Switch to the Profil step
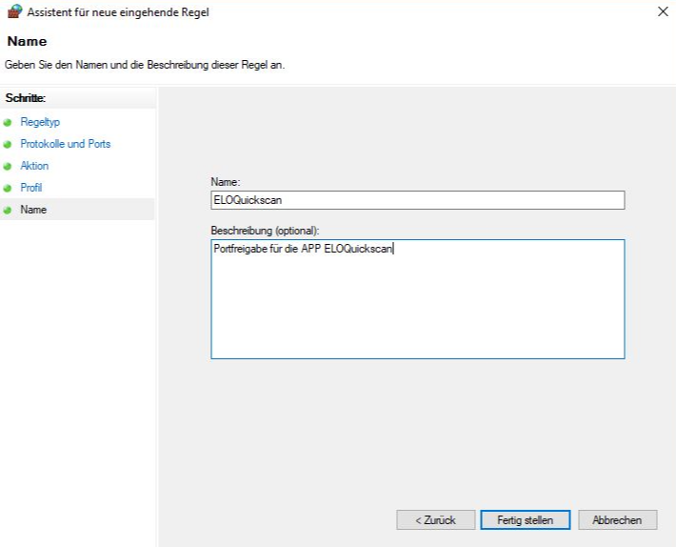Image resolution: width=676 pixels, height=547 pixels. coord(31,188)
